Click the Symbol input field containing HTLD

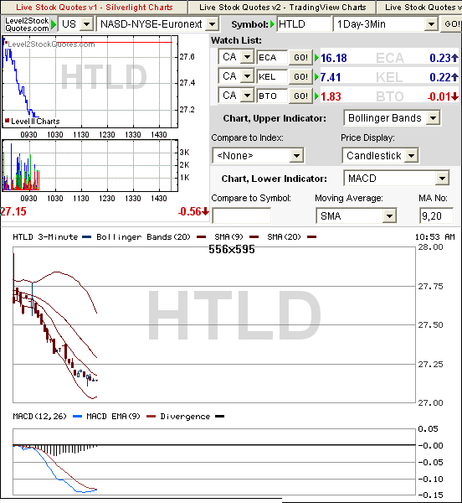click(x=304, y=24)
